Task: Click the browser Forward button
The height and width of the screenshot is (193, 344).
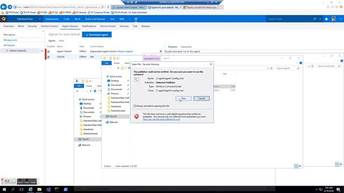Action: pyautogui.click(x=10, y=7)
